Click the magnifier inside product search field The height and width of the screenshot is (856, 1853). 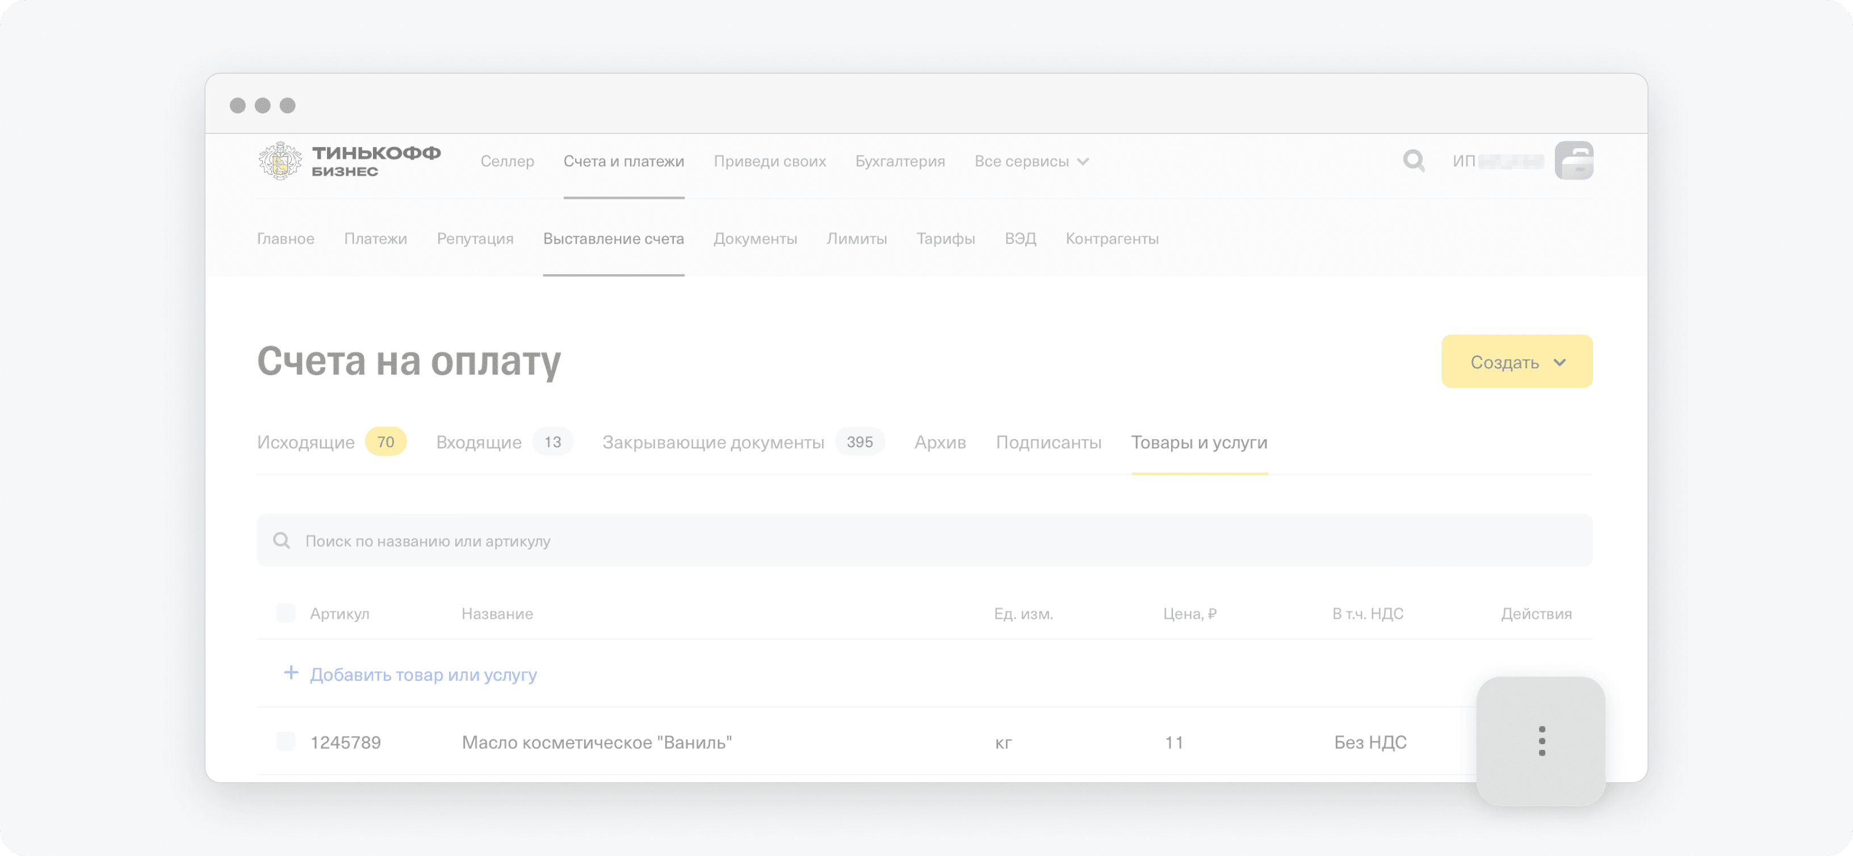click(x=281, y=541)
